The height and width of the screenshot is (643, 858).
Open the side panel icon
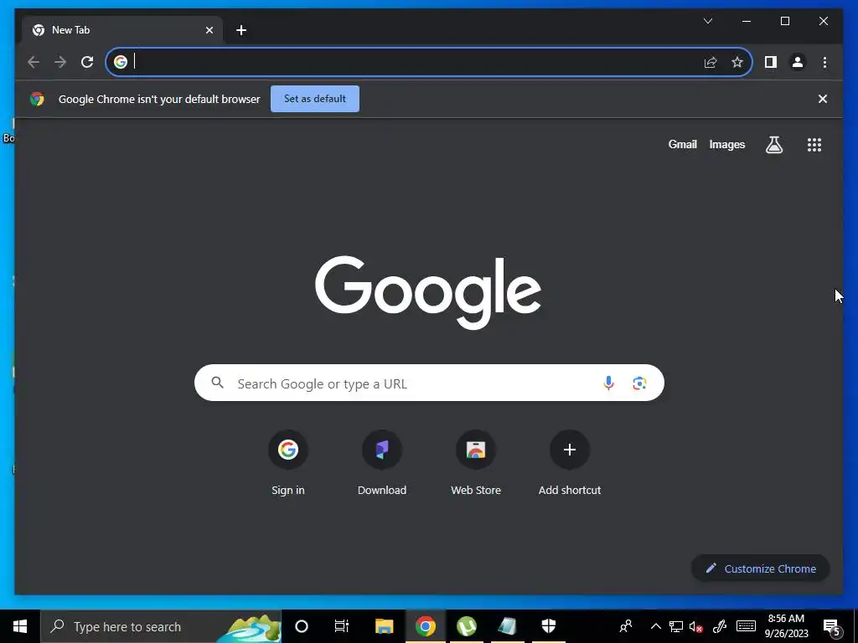point(771,62)
